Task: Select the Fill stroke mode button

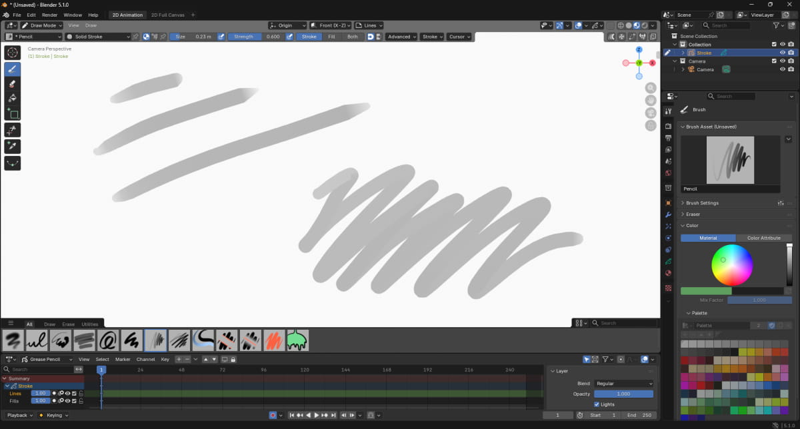Action: click(331, 37)
